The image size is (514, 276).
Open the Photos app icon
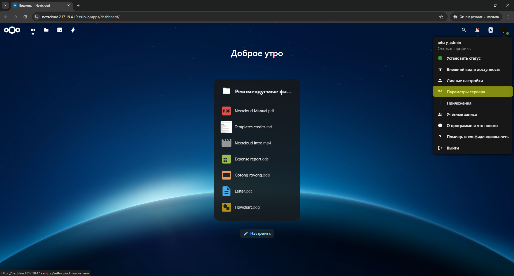tap(60, 30)
